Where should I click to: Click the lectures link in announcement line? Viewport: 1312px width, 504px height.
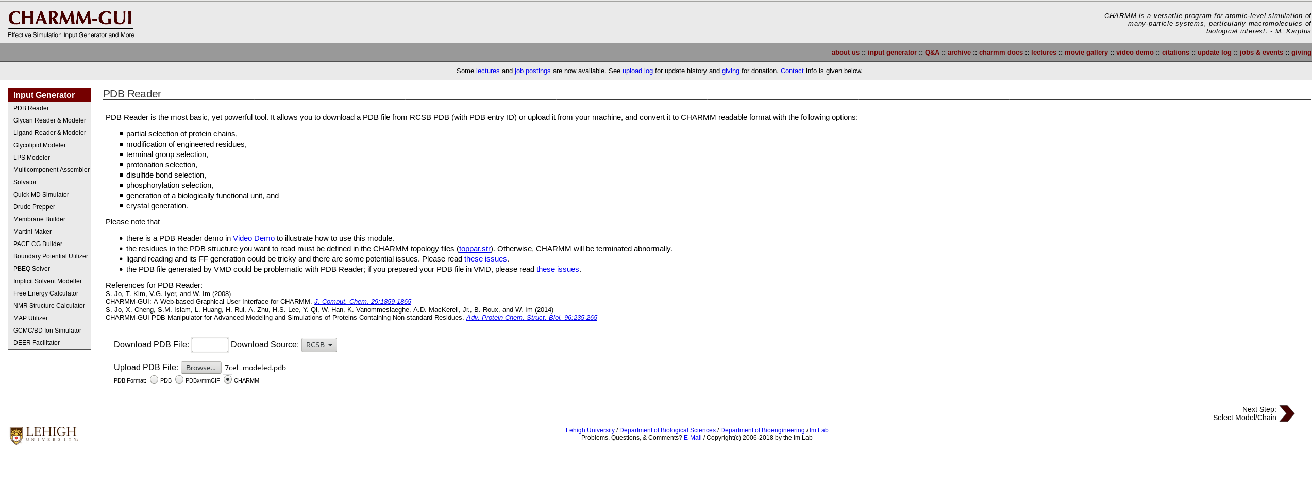487,71
